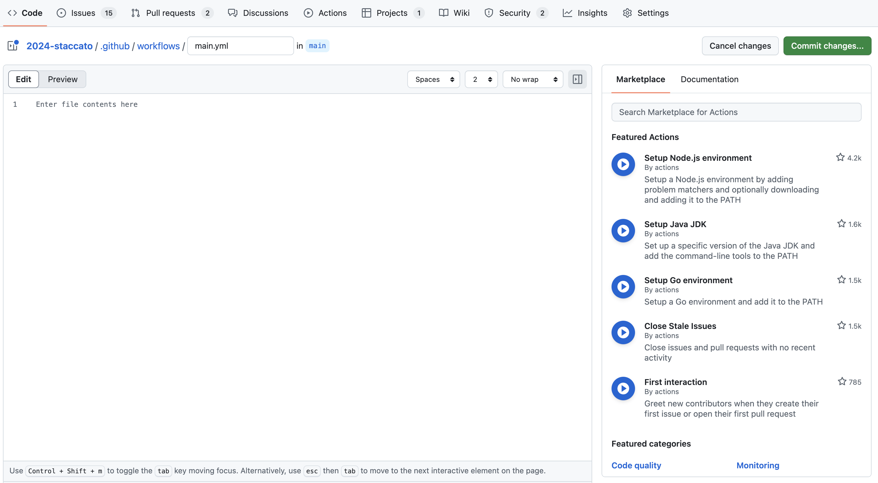
Task: Star the Setup Node.js environment action
Action: pyautogui.click(x=840, y=158)
